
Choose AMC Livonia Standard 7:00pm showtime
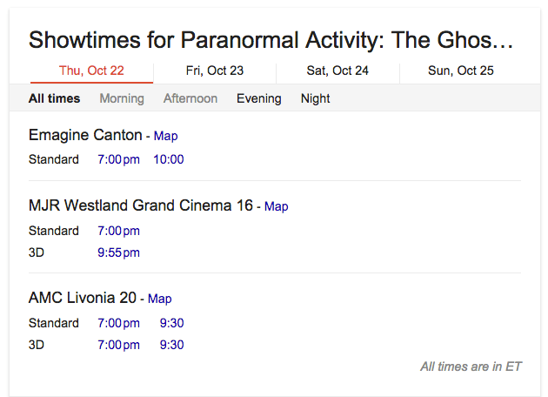[119, 323]
